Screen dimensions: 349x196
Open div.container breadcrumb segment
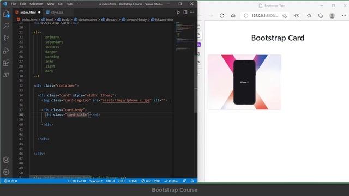click(x=87, y=20)
